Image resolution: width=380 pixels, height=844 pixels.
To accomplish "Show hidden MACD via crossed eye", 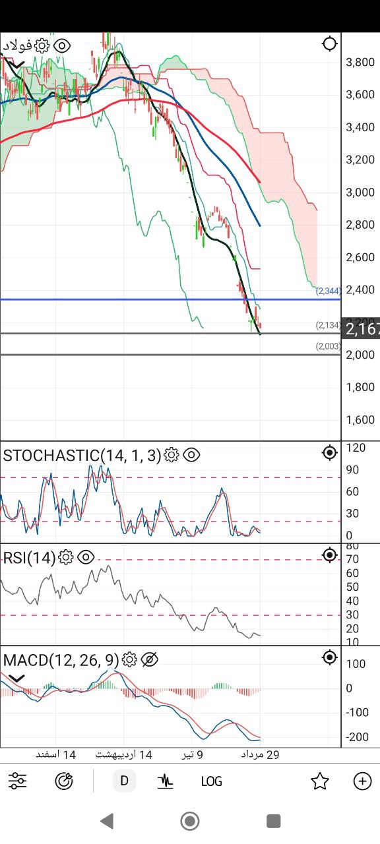I will coord(150,659).
